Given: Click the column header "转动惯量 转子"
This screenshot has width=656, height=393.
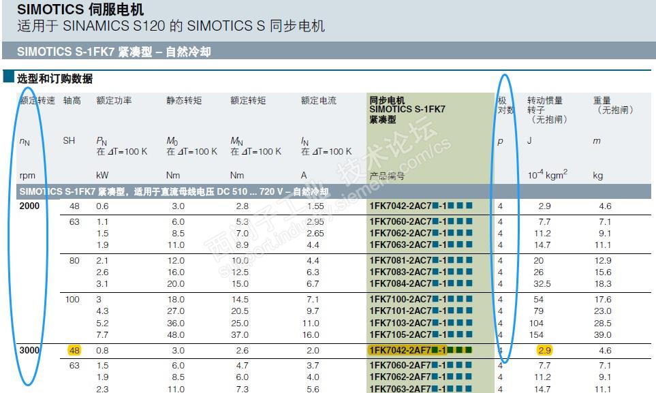Looking at the screenshot, I should coord(545,105).
